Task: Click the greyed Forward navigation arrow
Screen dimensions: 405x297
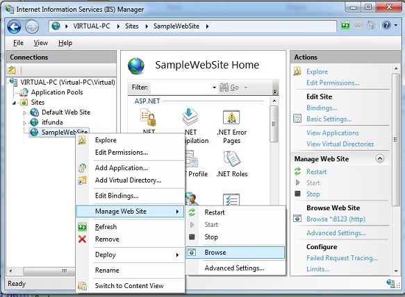Action: (32, 27)
